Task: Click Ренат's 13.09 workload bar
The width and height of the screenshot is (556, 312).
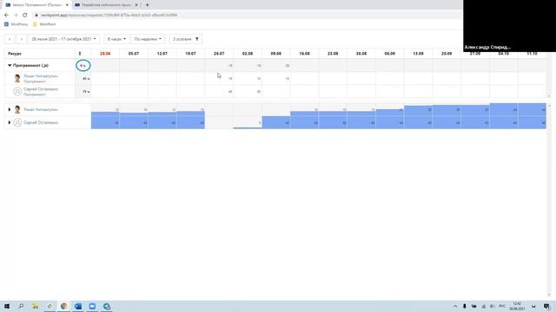Action: tap(418, 110)
